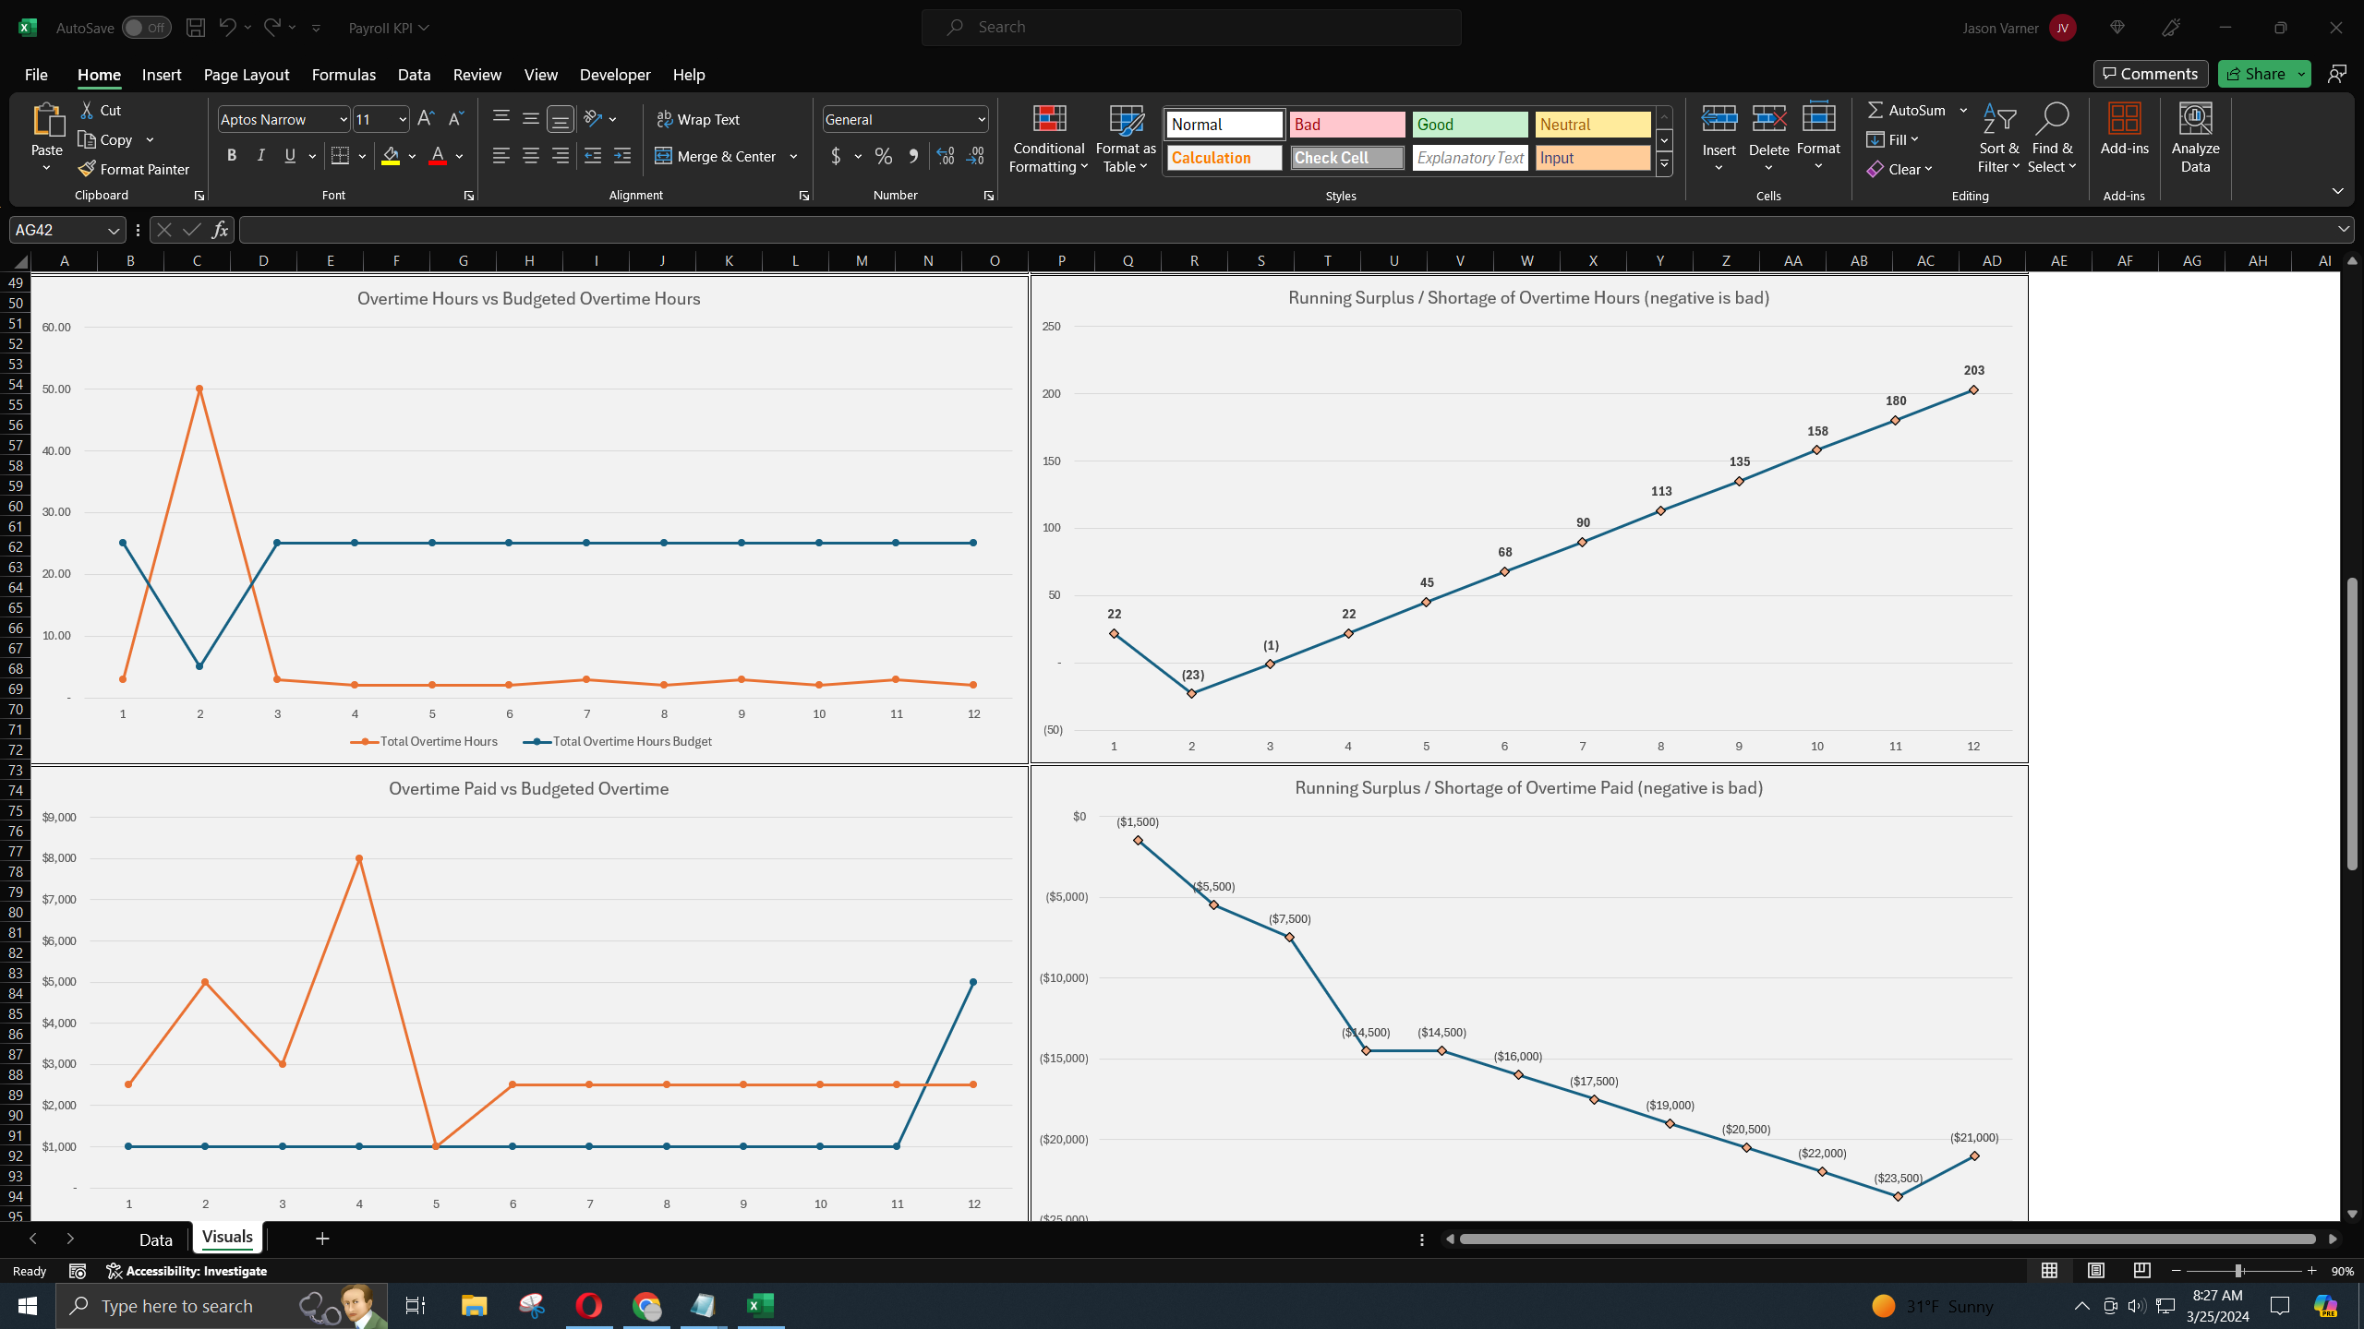Open Sort & Filter menu
Image resolution: width=2364 pixels, height=1329 pixels.
(x=1998, y=138)
